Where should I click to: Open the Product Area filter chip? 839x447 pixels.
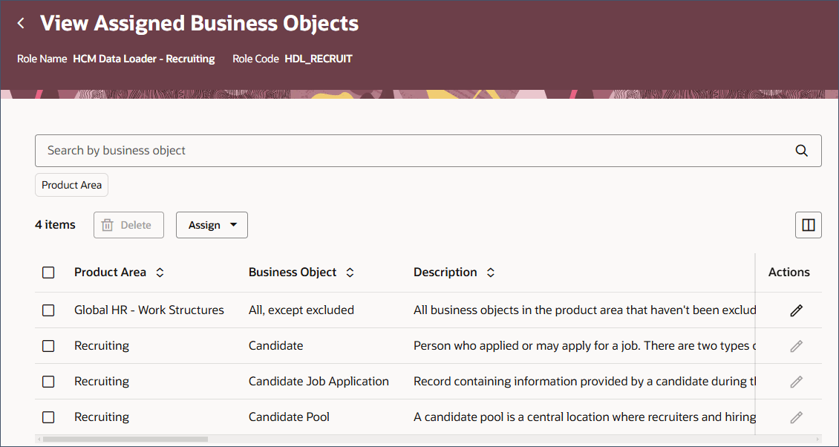click(71, 185)
